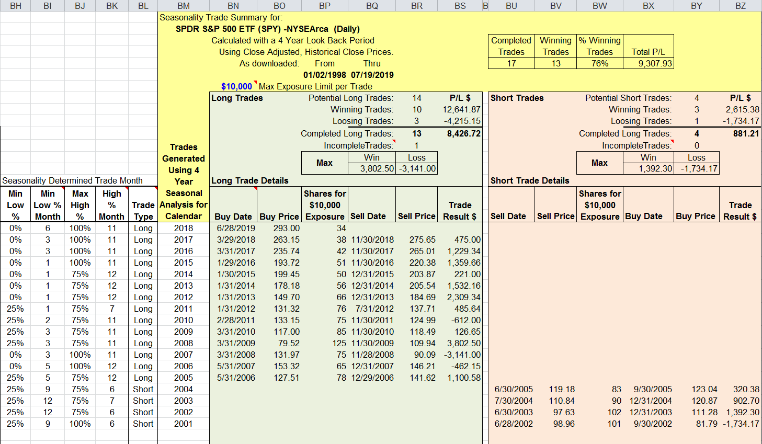Viewport: 762px width, 444px height.
Task: Select buy price 293.00
Action: [287, 228]
